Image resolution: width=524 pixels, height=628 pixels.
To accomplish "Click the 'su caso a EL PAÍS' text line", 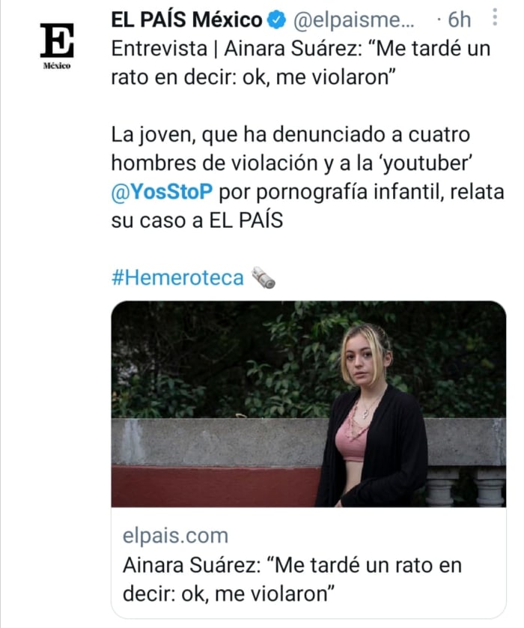I will (x=197, y=220).
